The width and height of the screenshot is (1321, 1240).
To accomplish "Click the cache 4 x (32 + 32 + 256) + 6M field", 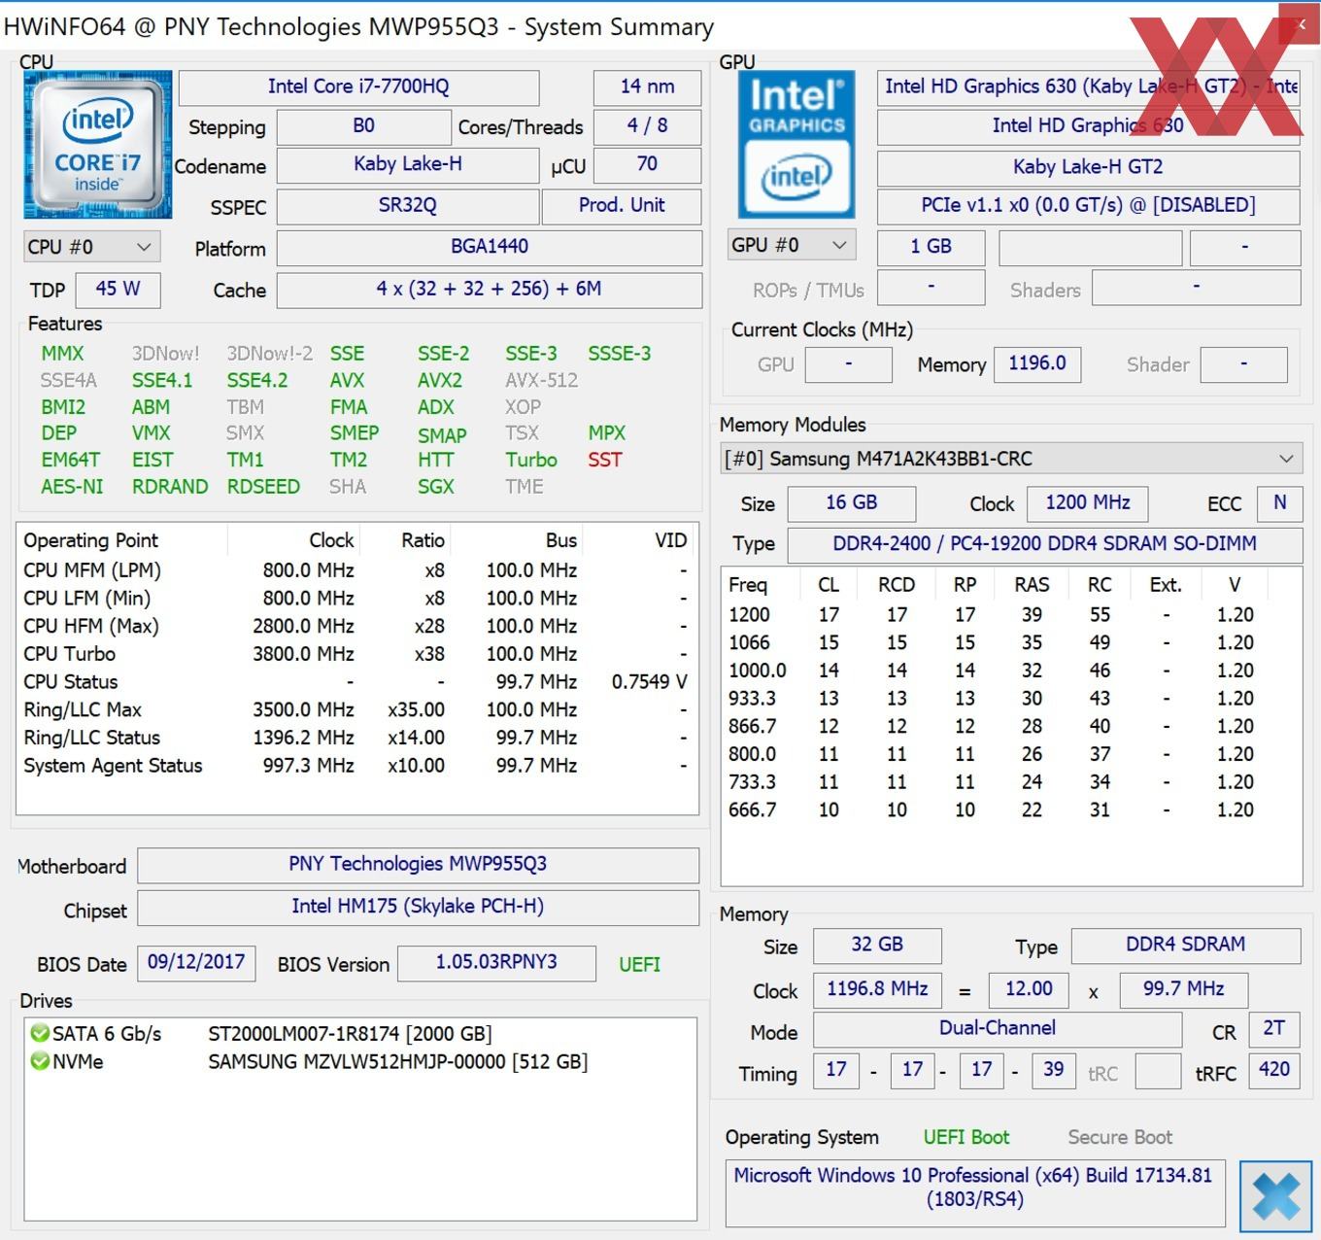I will (489, 290).
